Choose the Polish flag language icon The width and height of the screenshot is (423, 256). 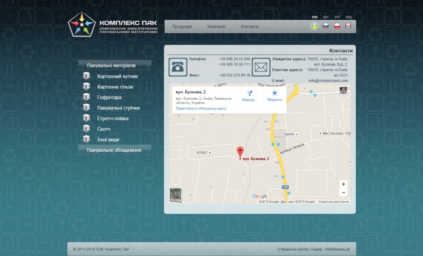coord(337,26)
